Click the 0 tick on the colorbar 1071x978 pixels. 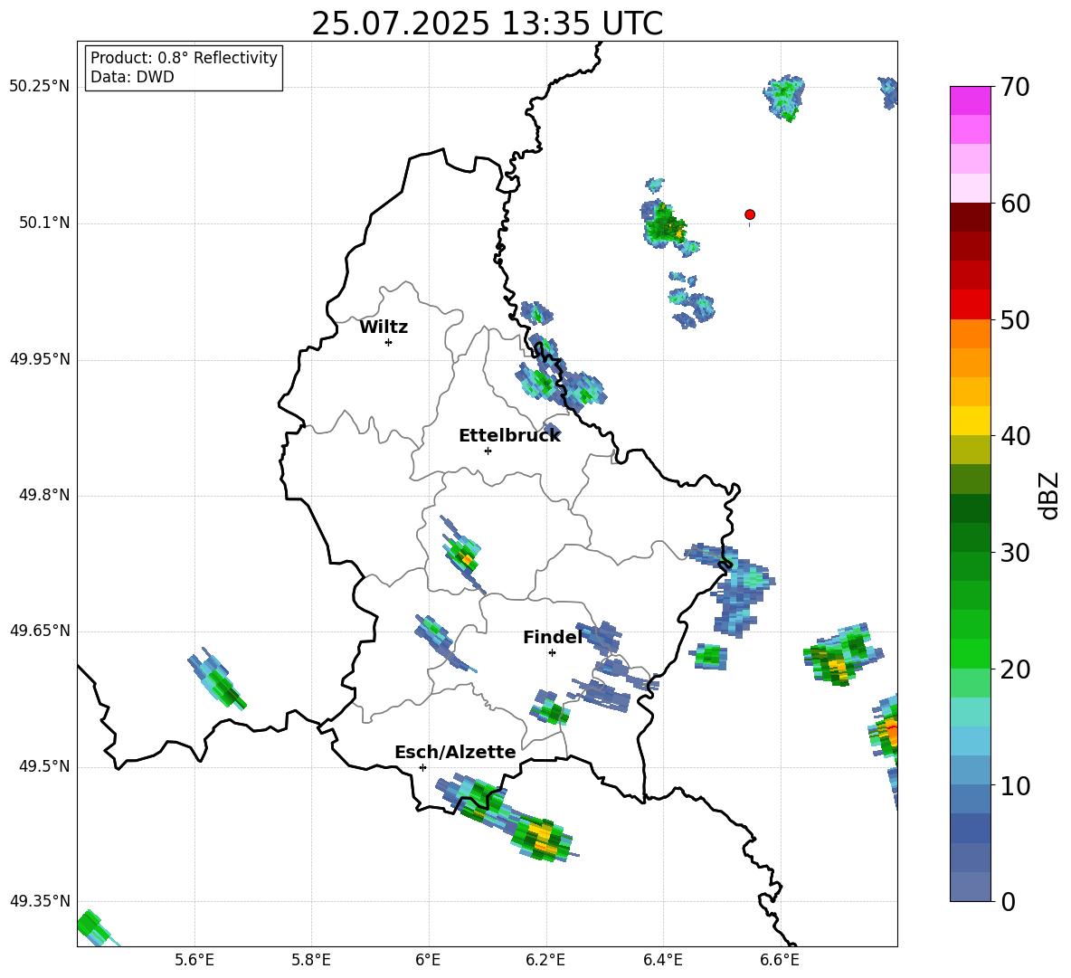pyautogui.click(x=1008, y=901)
